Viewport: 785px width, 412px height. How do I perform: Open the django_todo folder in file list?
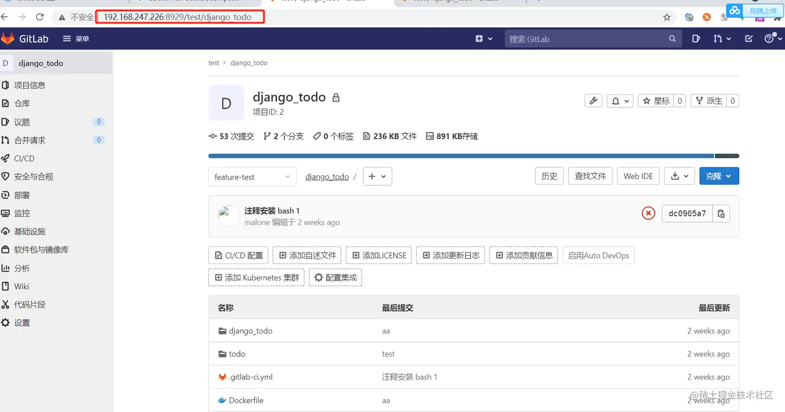click(250, 331)
